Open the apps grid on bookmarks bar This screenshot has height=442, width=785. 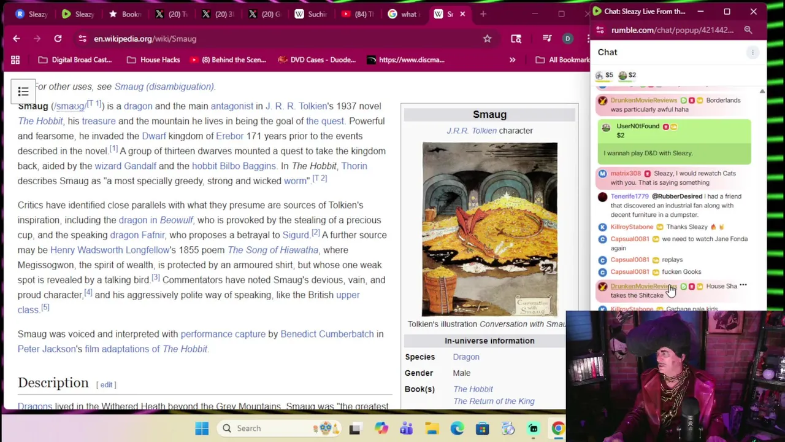tap(15, 60)
